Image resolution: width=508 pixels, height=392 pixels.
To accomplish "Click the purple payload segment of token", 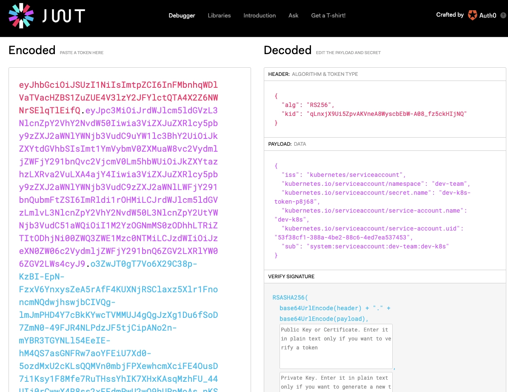I will tap(118, 174).
